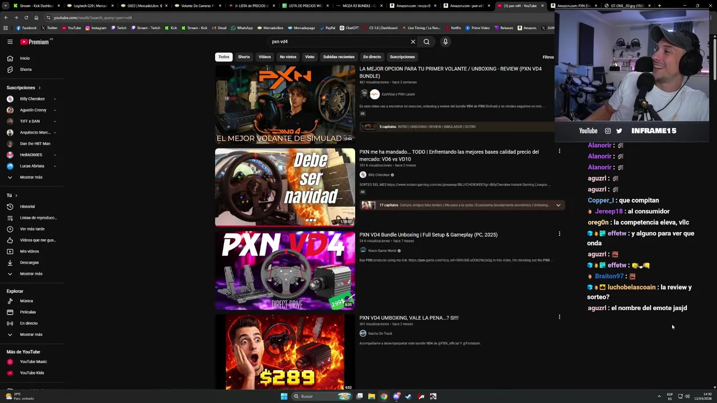Go back in the browser
Screen dimensions: 717x403
coord(6,17)
